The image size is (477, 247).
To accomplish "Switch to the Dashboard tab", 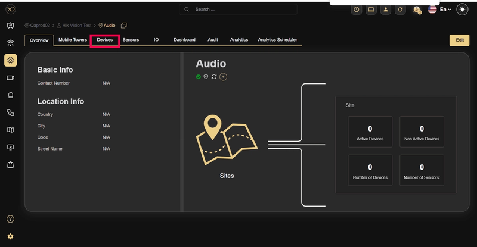I will [x=184, y=40].
